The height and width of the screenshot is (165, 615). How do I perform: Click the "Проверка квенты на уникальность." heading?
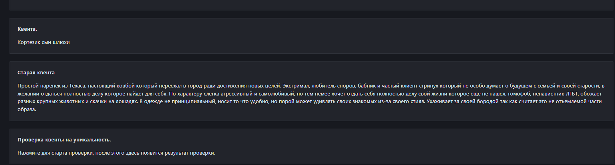[x=64, y=140]
